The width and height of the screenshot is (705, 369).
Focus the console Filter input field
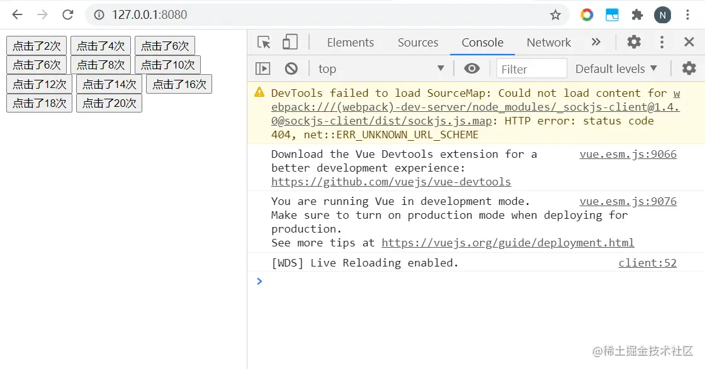click(531, 69)
